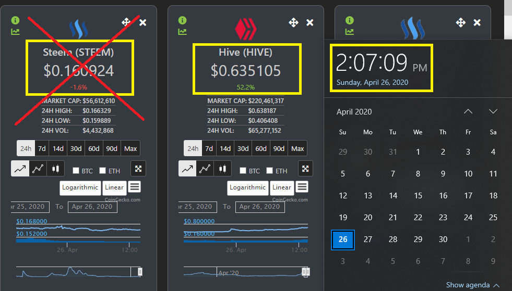Select the 30d range tab on the Steem (STEEM) card
This screenshot has height=291, width=512.
point(76,148)
